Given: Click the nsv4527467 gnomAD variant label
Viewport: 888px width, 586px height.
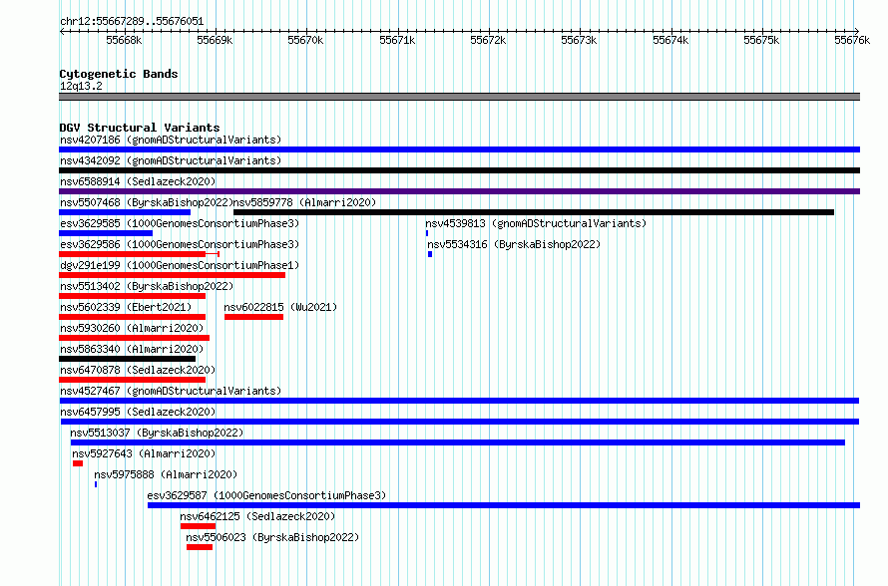Looking at the screenshot, I should pos(171,391).
